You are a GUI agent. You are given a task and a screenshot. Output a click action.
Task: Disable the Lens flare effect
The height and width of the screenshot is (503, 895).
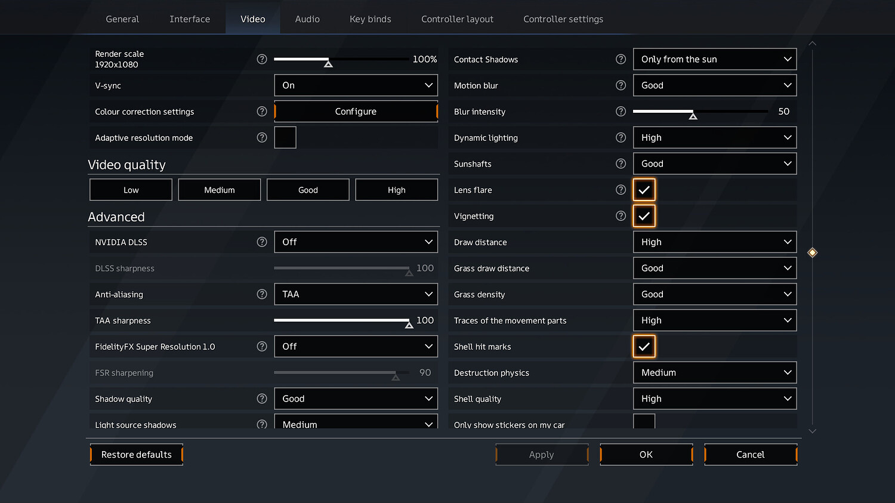click(644, 189)
